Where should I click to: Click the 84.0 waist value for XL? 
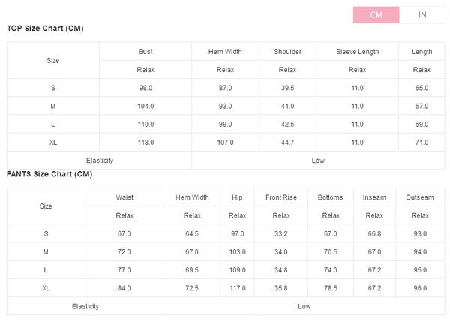(124, 288)
